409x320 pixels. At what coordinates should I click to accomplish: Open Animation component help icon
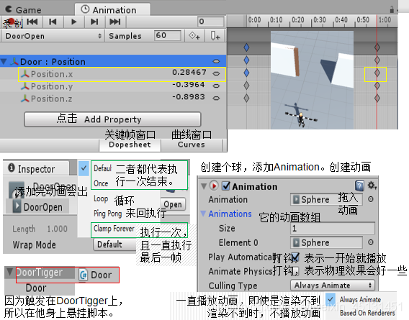[x=359, y=186]
